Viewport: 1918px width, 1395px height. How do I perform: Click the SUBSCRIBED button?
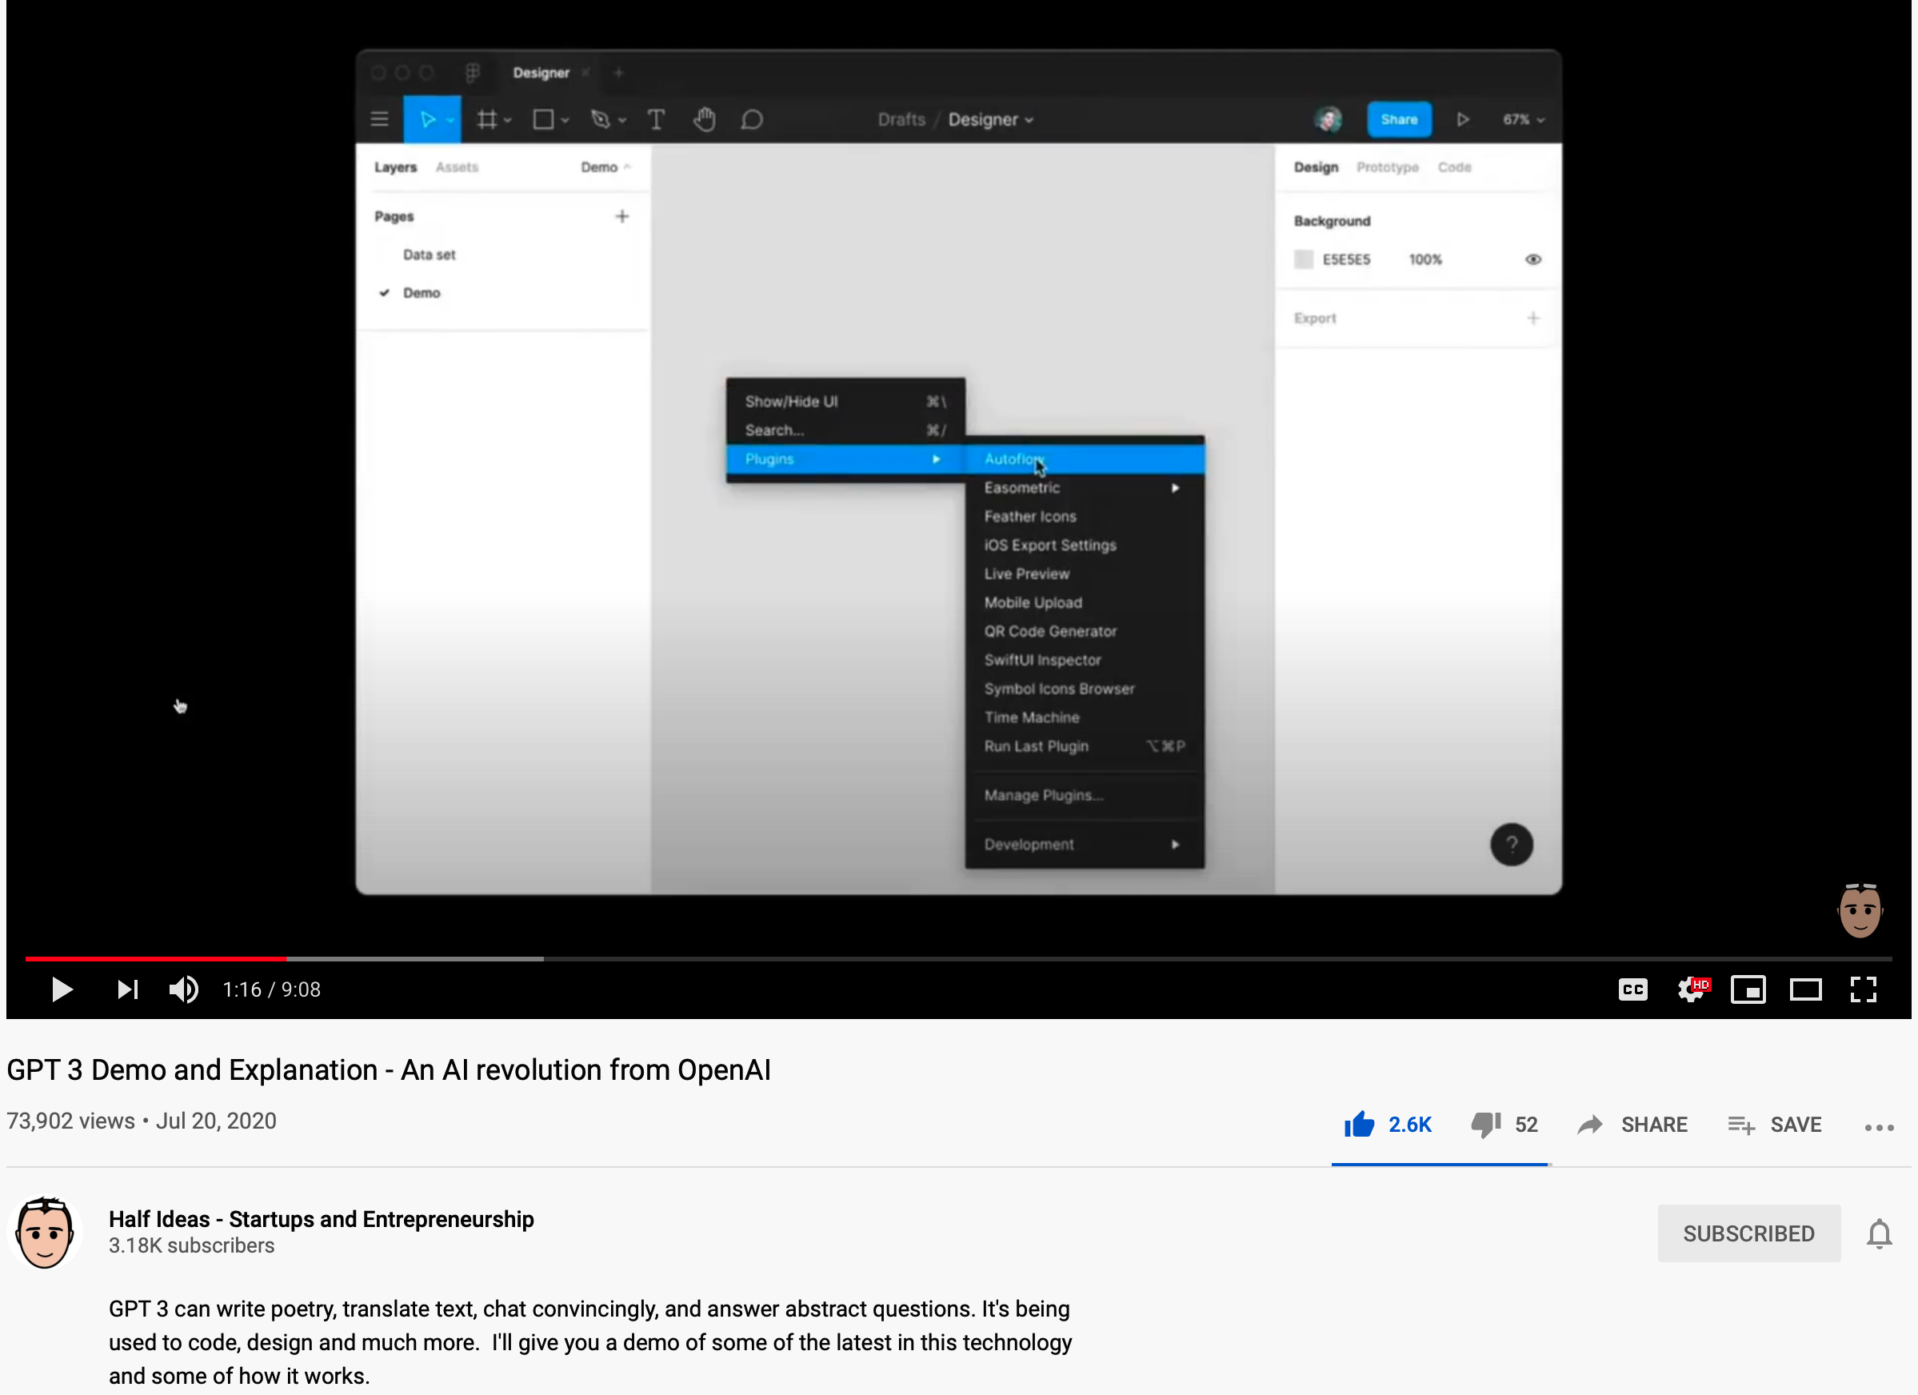(1748, 1233)
